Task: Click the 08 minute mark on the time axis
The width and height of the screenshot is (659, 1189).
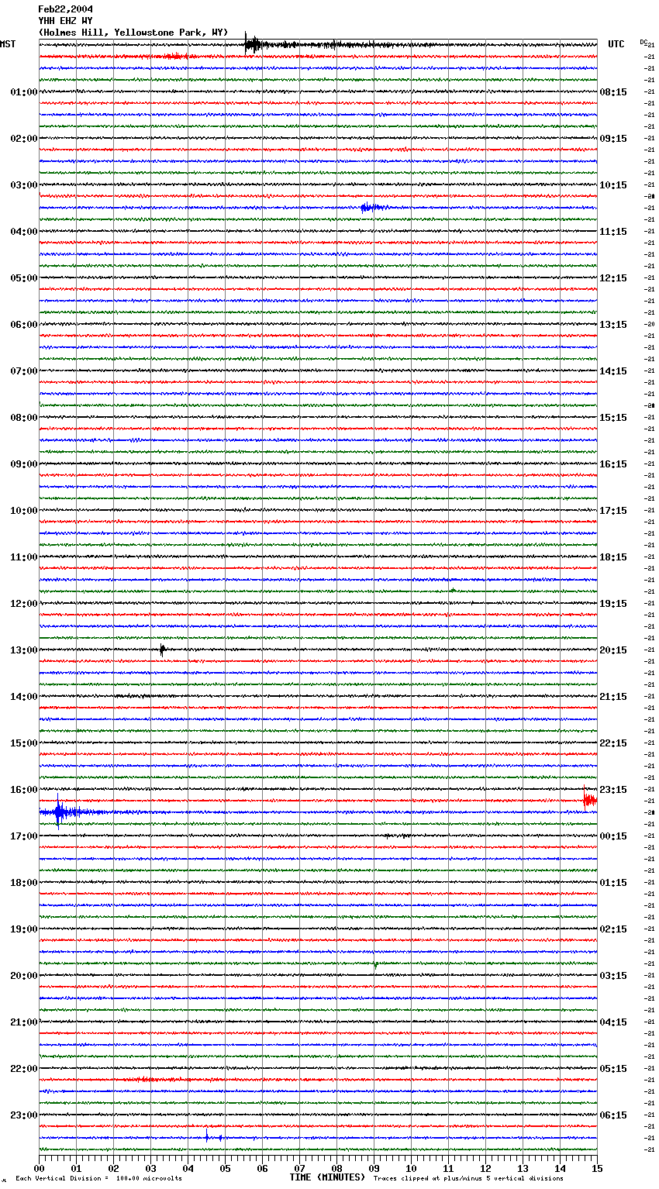Action: (x=336, y=1169)
